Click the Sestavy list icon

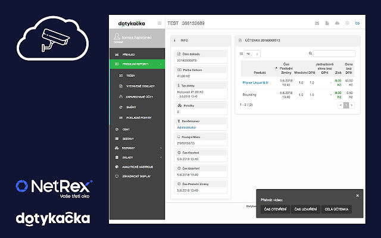coord(117,139)
